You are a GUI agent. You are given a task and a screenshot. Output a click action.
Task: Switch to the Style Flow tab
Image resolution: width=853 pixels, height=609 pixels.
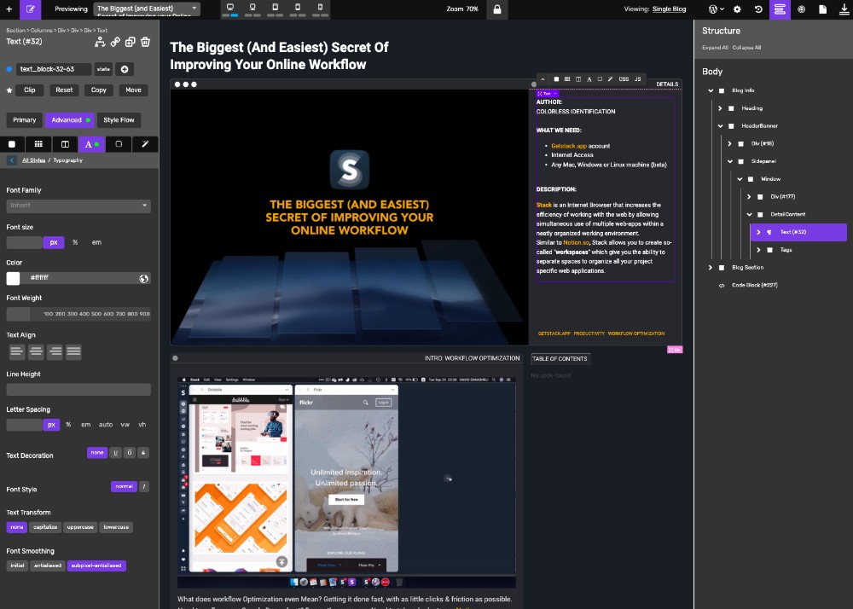[119, 120]
